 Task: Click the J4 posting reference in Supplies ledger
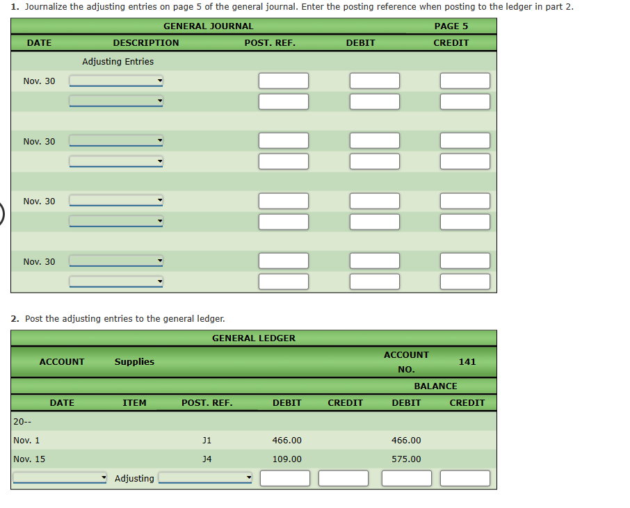207,459
